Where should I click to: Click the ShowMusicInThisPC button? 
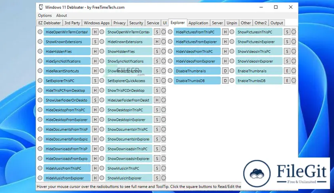(x=129, y=168)
